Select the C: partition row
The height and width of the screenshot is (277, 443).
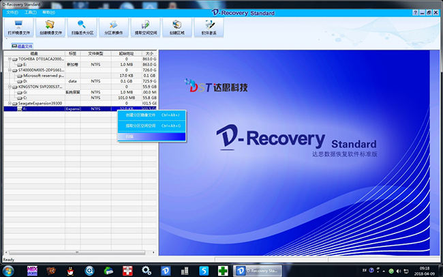80,98
